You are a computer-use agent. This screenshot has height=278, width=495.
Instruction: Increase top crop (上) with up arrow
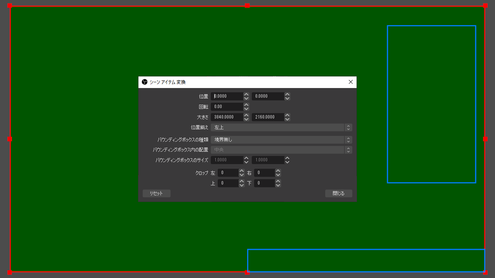[242, 181]
